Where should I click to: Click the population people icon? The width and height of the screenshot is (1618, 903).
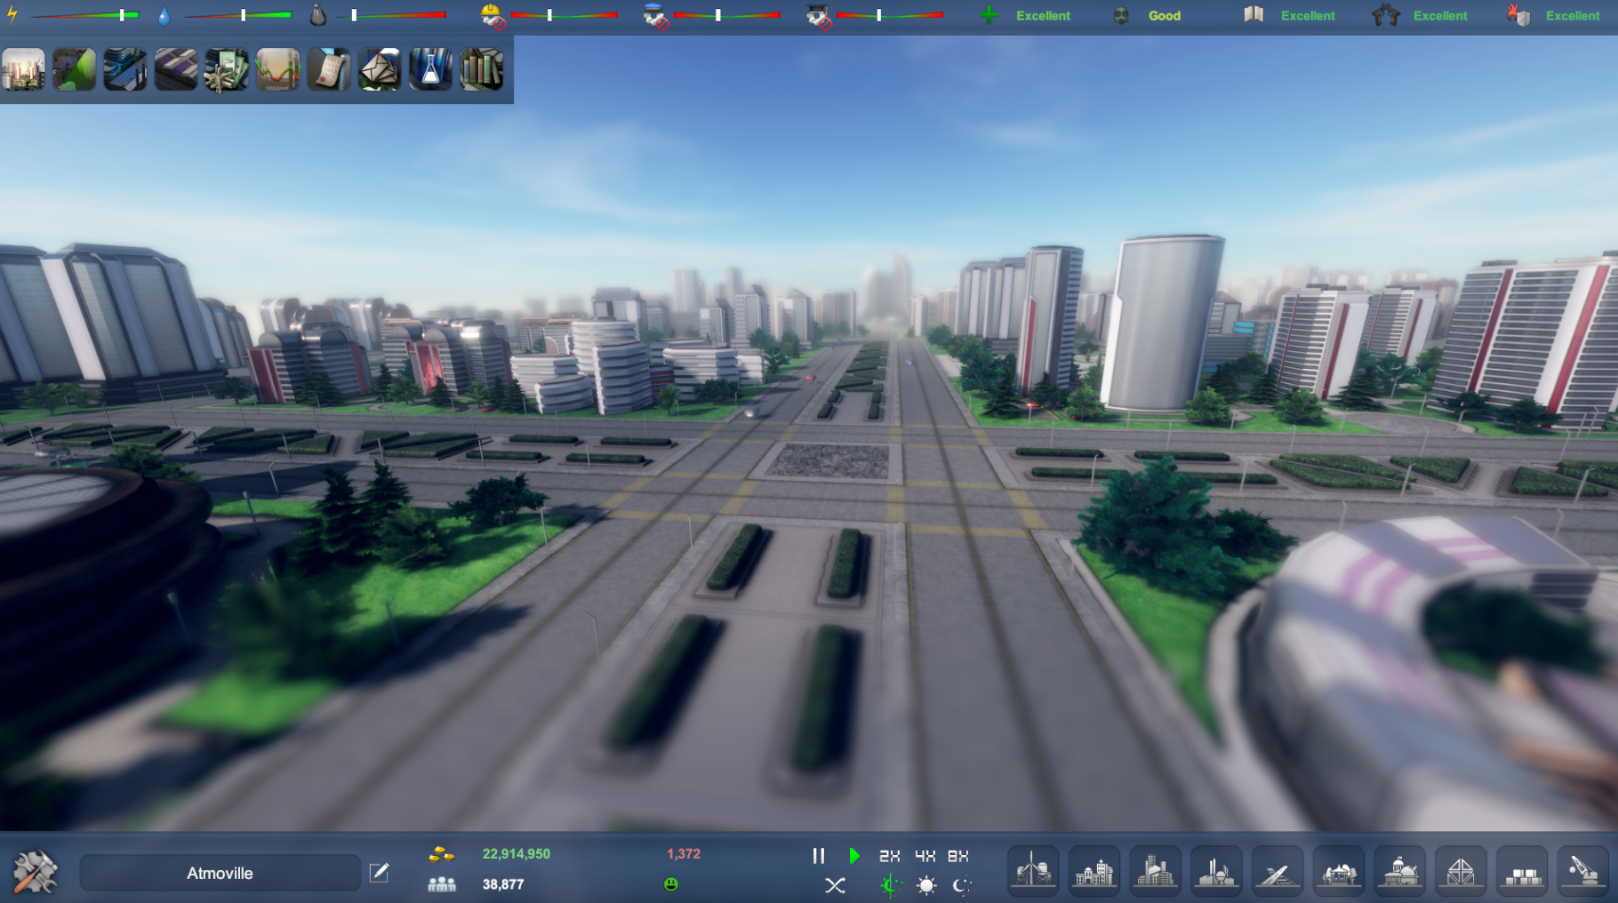(442, 884)
